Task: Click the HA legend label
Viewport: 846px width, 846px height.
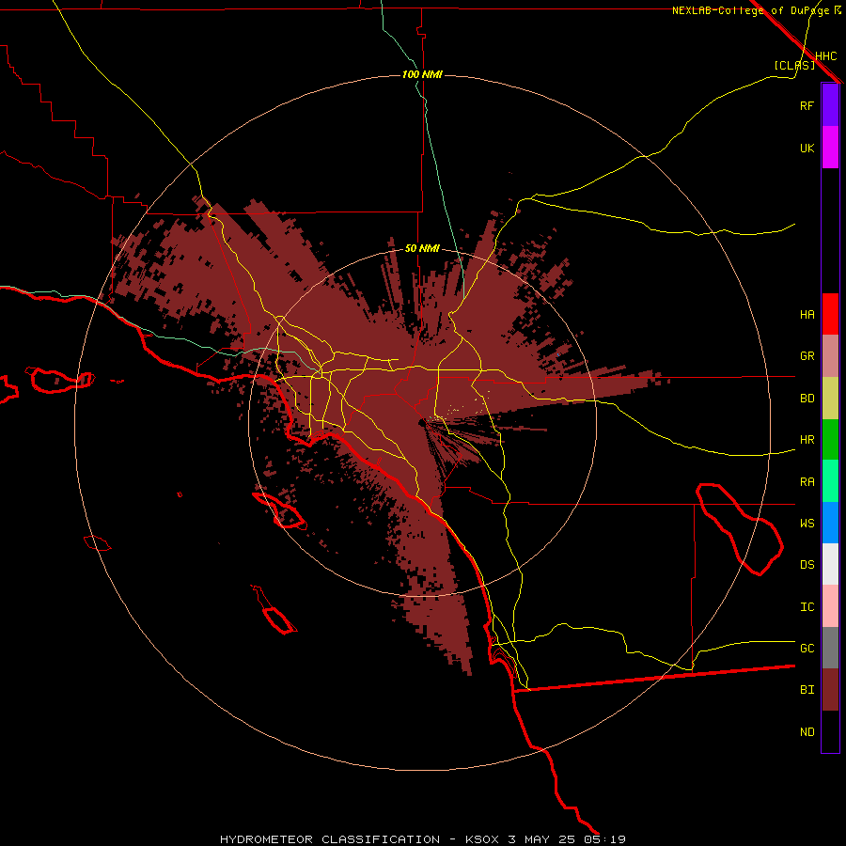Action: (x=807, y=315)
